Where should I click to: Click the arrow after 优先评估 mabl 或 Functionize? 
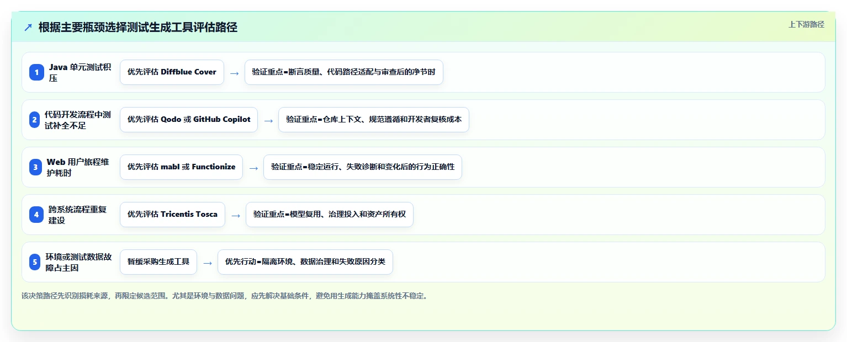coord(253,168)
